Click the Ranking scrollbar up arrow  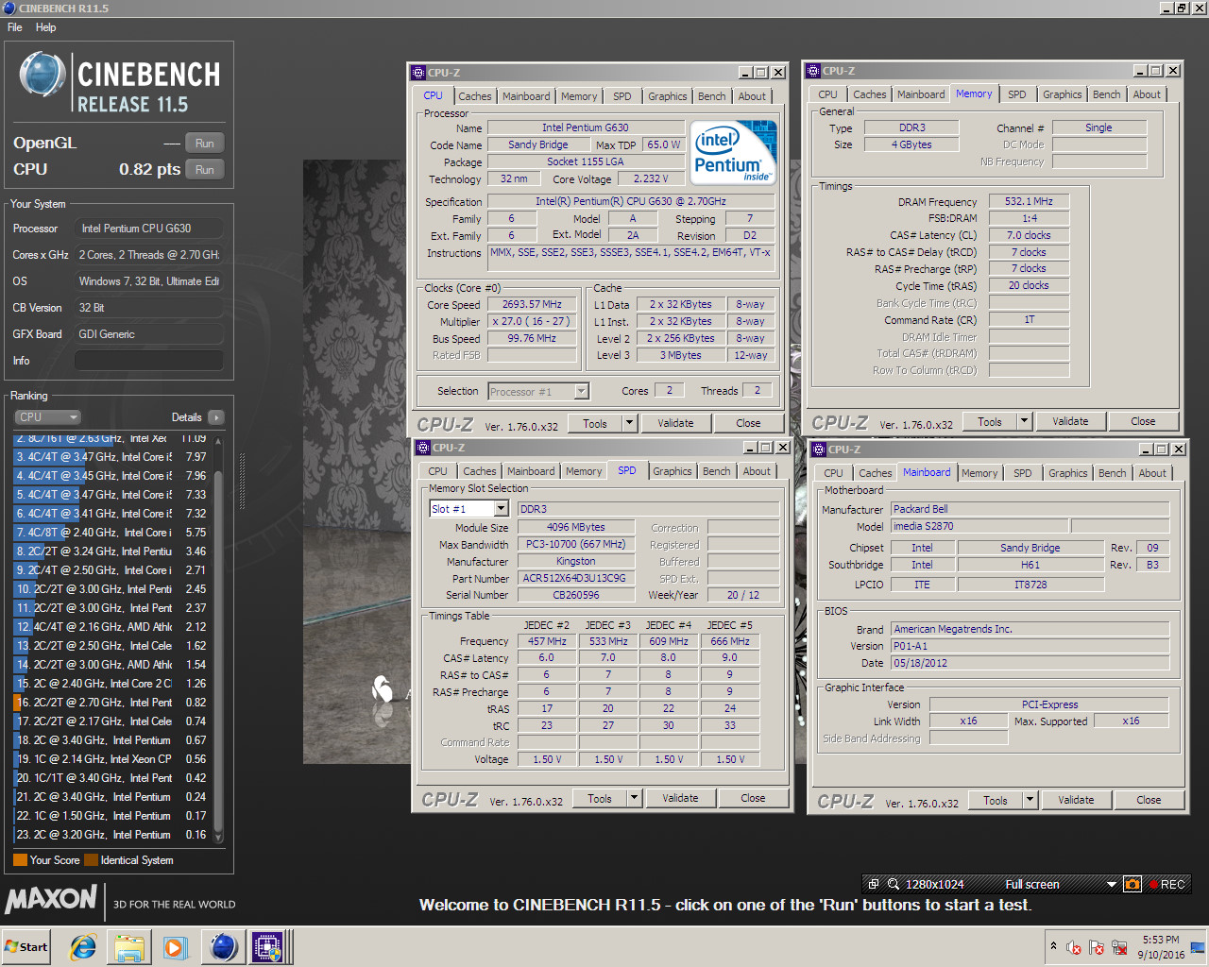218,439
